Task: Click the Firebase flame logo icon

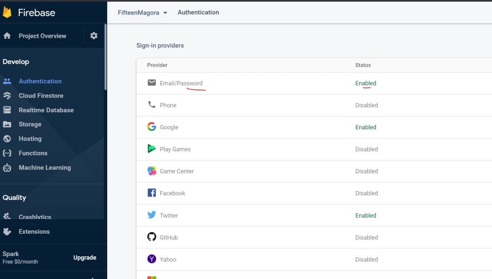Action: (7, 12)
